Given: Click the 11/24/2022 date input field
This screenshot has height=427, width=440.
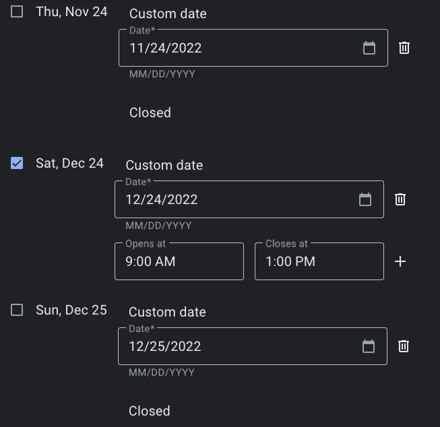Looking at the screenshot, I should pos(236,48).
